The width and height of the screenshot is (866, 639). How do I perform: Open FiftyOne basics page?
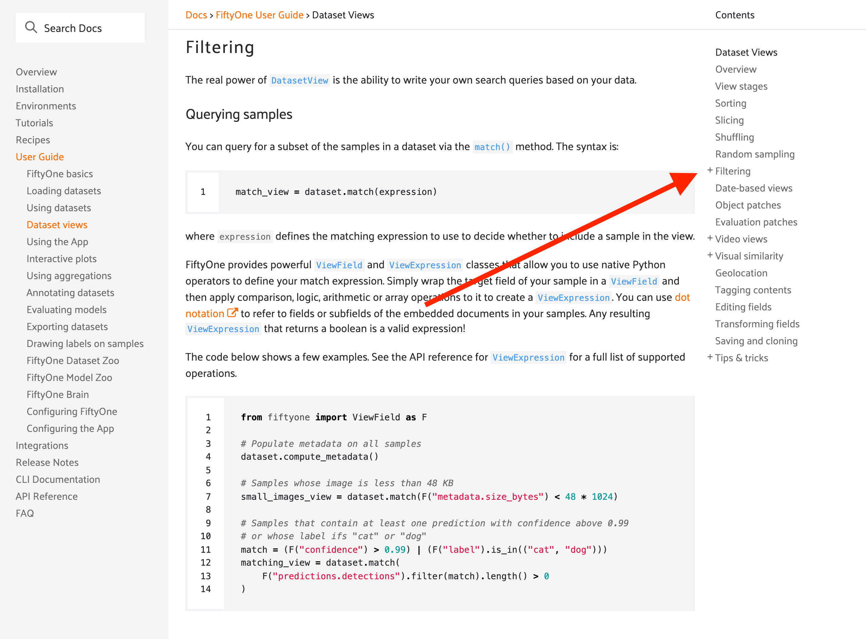[x=60, y=174]
